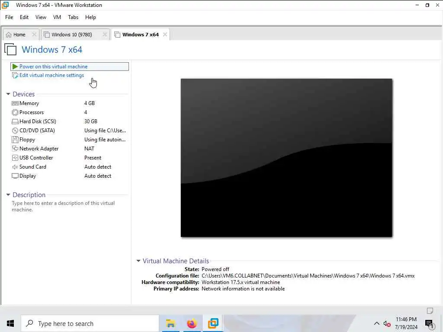The width and height of the screenshot is (443, 332).
Task: Click the CD/DVD Using file value
Action: tap(105, 131)
